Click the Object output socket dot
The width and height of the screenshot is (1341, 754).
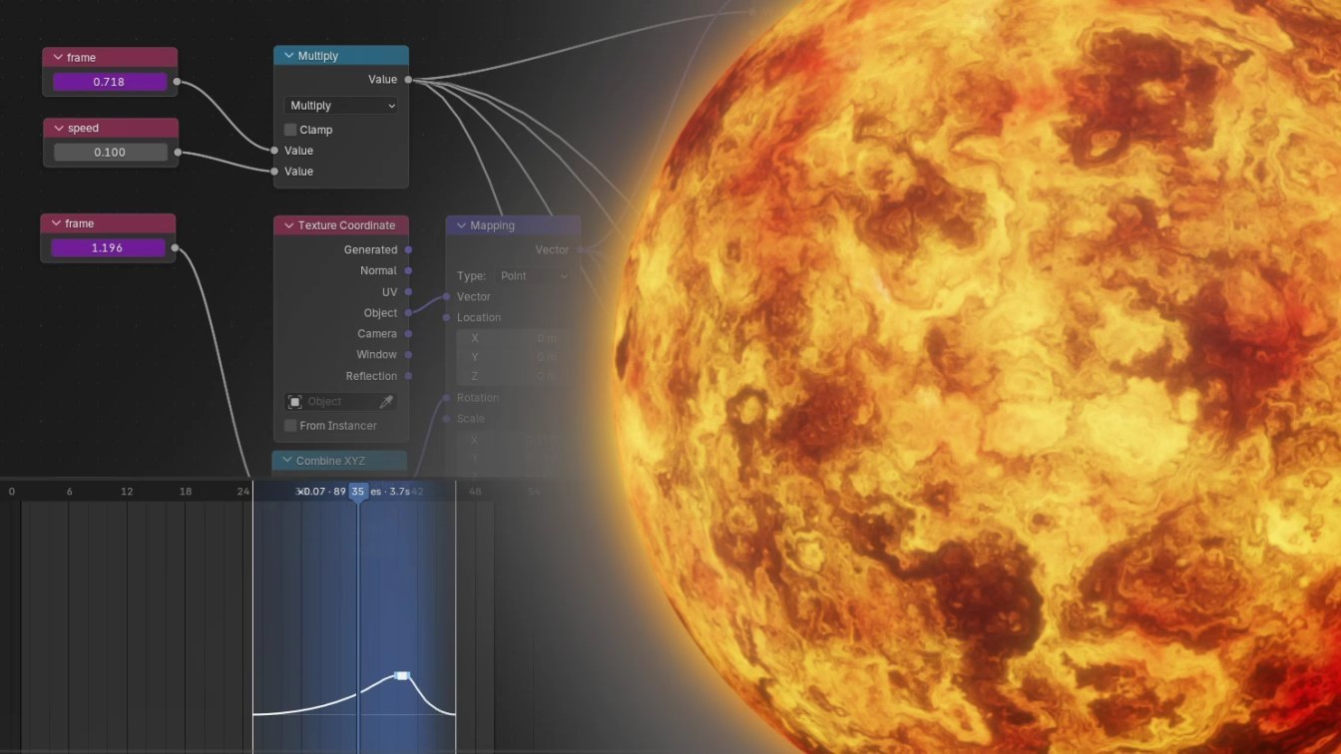pyautogui.click(x=409, y=313)
